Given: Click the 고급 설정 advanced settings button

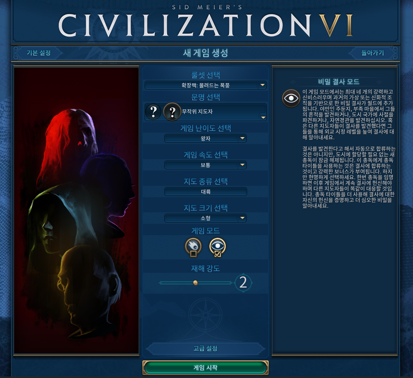Looking at the screenshot, I should [x=206, y=348].
